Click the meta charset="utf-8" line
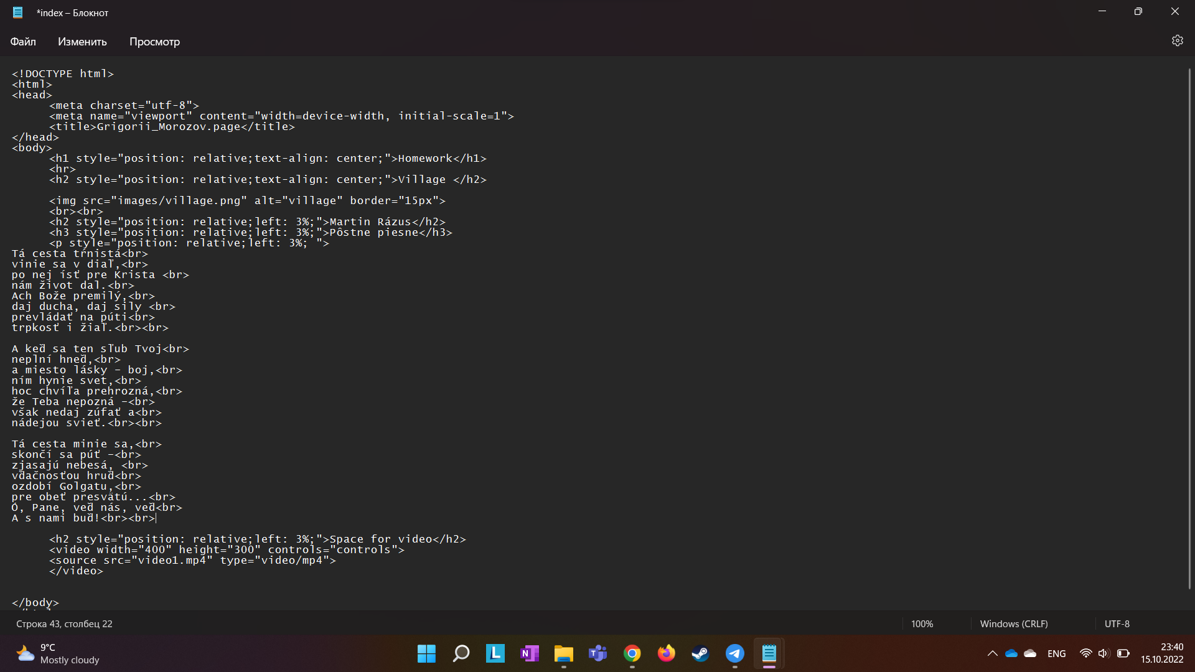This screenshot has width=1195, height=672. click(x=124, y=105)
